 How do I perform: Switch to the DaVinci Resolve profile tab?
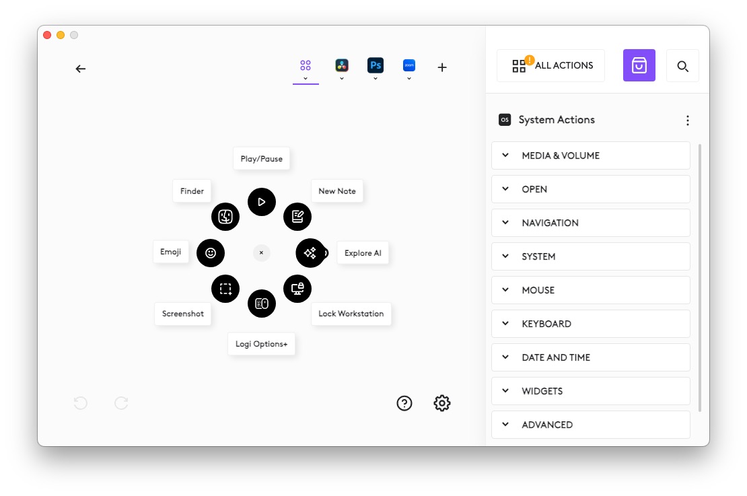pos(342,66)
